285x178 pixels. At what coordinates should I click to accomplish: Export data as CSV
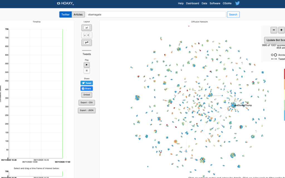87,103
